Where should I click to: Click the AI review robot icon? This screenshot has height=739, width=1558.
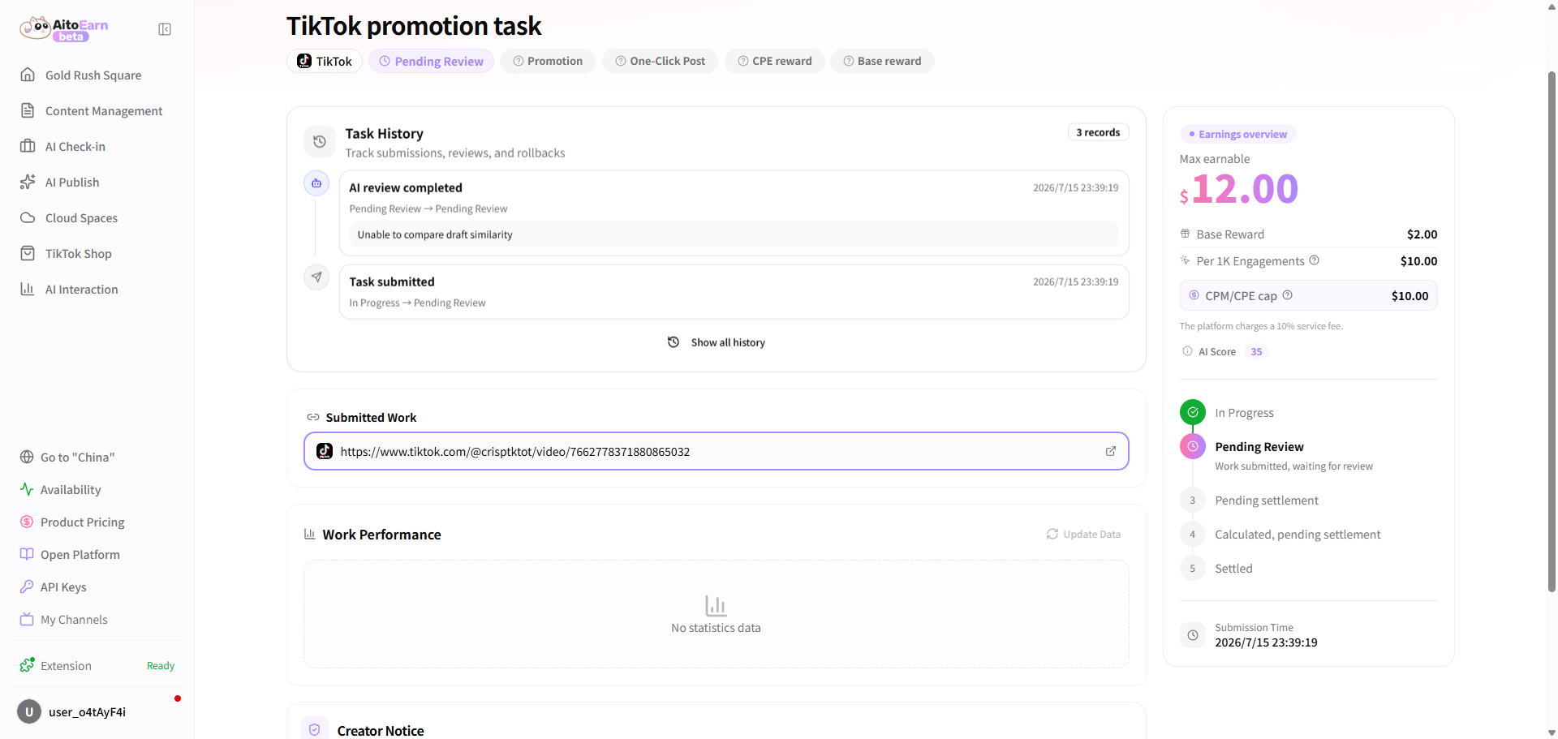[x=316, y=183]
